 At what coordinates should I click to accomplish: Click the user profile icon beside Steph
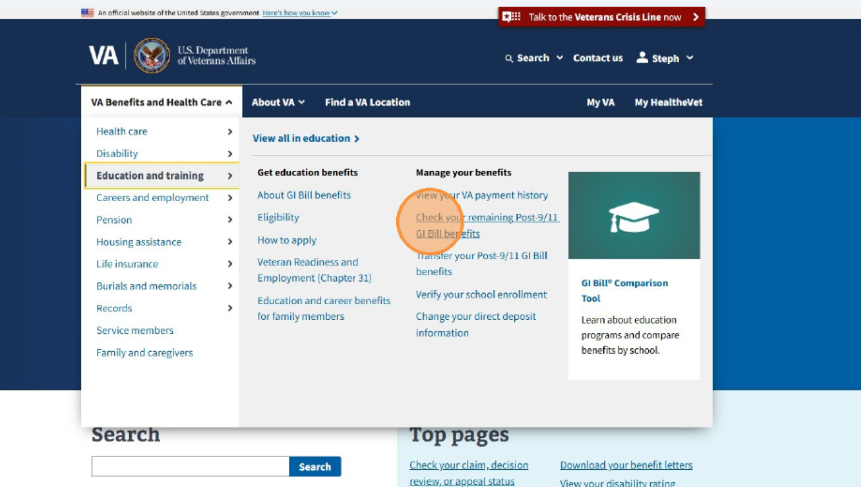(x=642, y=58)
